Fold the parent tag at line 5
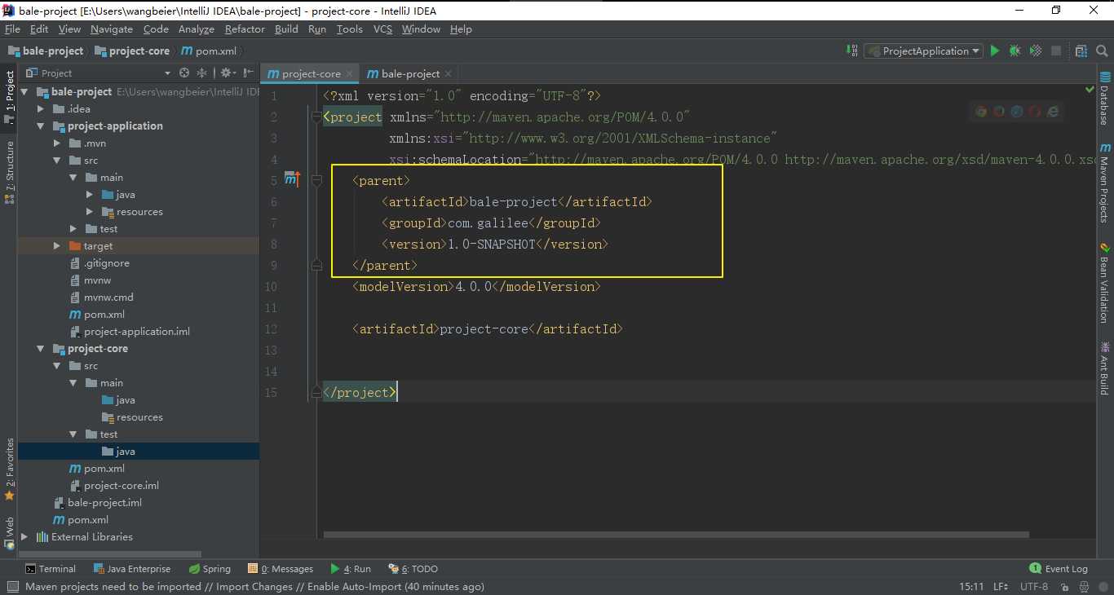 point(316,180)
